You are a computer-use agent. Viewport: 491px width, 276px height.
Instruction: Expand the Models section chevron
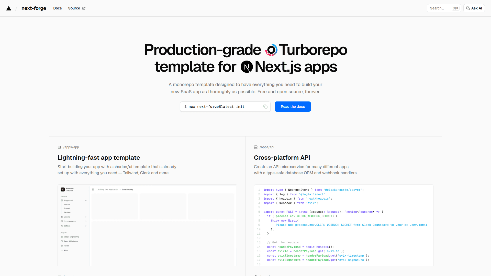tap(86, 217)
